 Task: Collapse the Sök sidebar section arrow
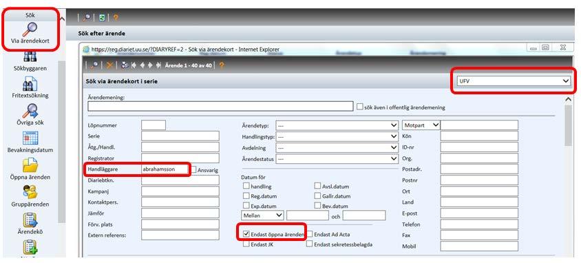pos(62,19)
